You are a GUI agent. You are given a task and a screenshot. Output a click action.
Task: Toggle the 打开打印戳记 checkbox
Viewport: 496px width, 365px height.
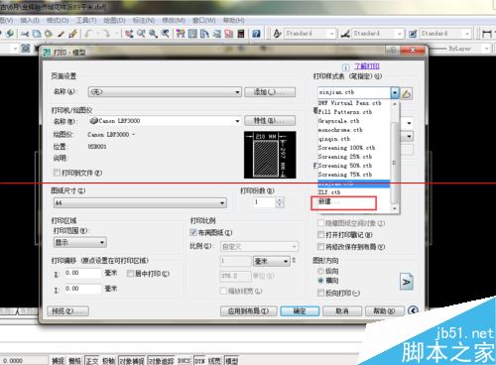pos(320,235)
